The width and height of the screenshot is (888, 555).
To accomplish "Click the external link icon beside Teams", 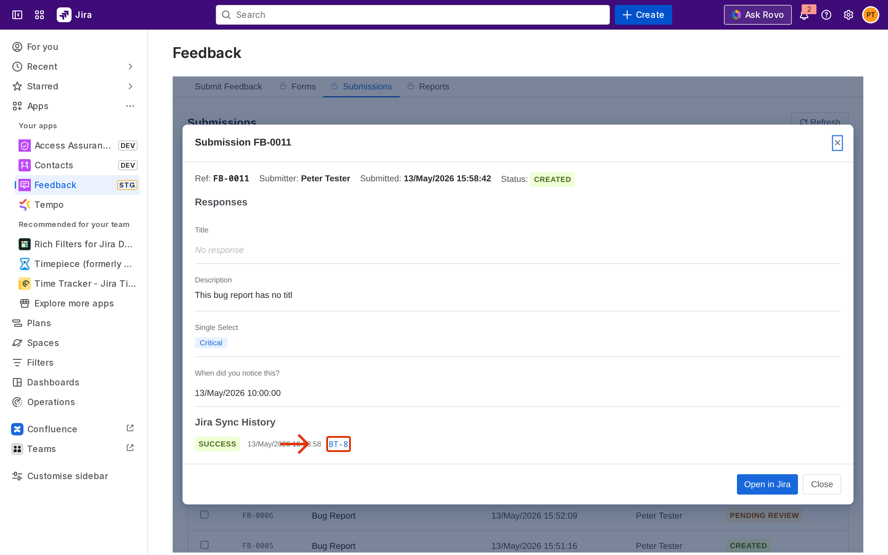I will [x=130, y=448].
